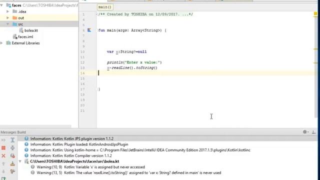320x180 pixels.
Task: Click the Kotlin run gutter icon beside fun main
Action: [x=89, y=30]
